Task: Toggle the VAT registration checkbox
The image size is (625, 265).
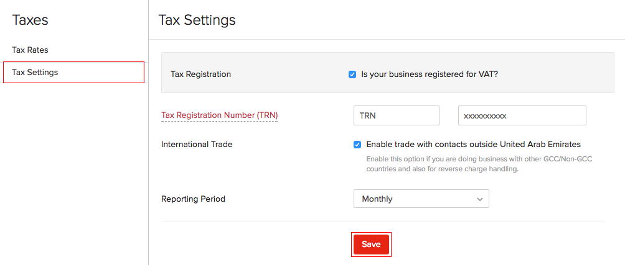Action: coord(352,74)
